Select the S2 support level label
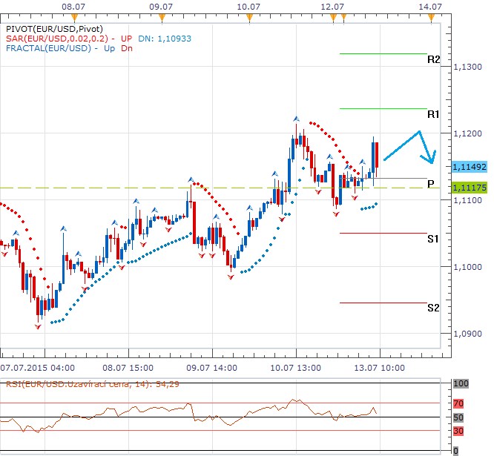 [x=434, y=308]
